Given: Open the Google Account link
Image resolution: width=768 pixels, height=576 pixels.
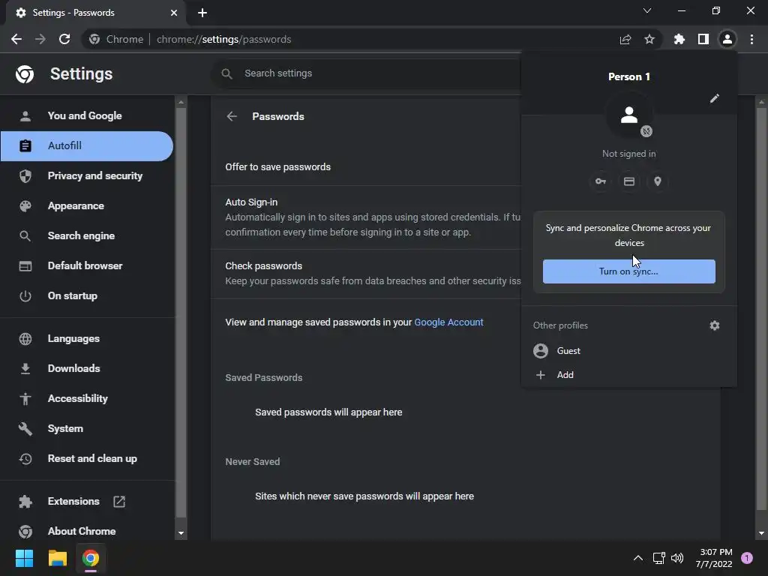Looking at the screenshot, I should (x=448, y=322).
